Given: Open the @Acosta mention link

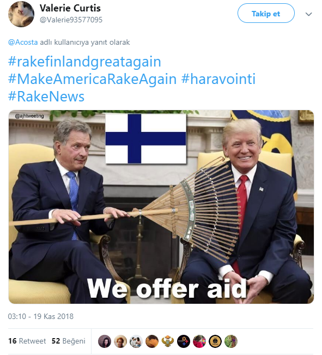Looking at the screenshot, I should point(23,43).
